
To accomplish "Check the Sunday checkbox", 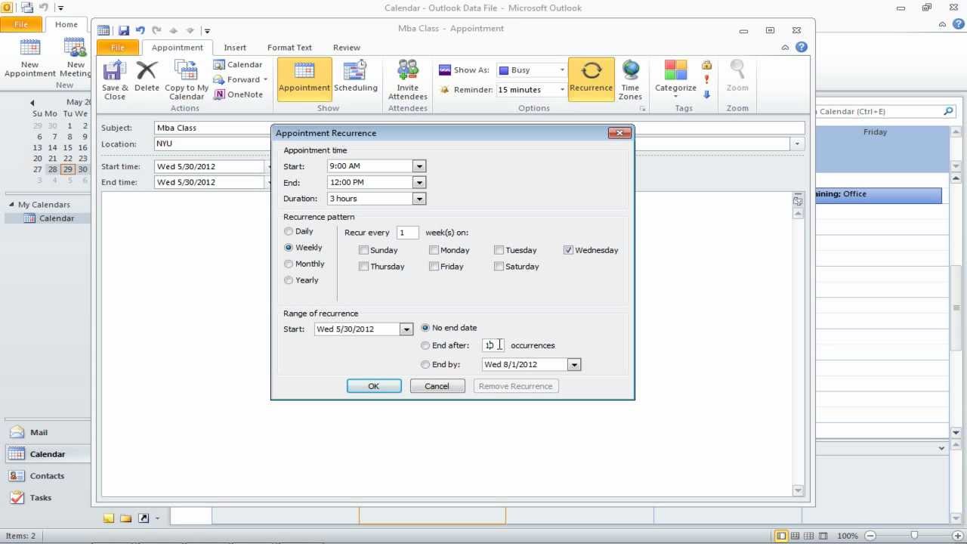I will [x=364, y=250].
